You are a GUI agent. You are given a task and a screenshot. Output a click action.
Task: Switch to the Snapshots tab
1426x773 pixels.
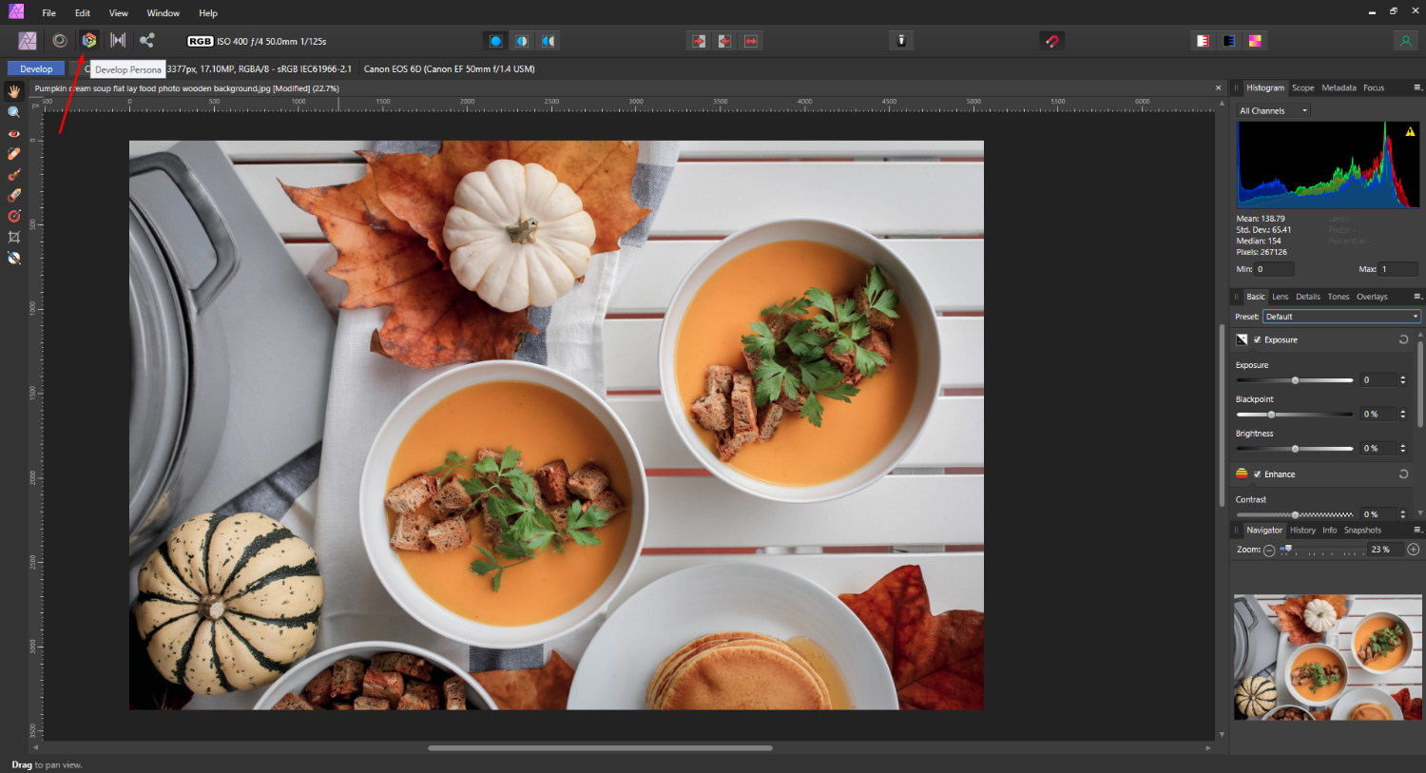point(1362,531)
